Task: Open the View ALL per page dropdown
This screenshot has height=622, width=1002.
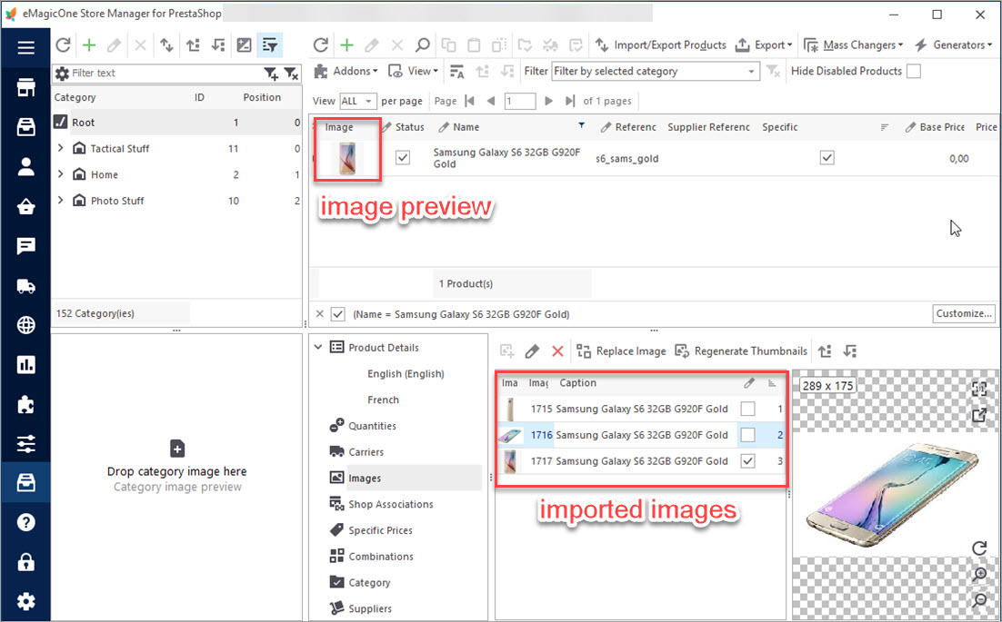Action: click(x=358, y=101)
